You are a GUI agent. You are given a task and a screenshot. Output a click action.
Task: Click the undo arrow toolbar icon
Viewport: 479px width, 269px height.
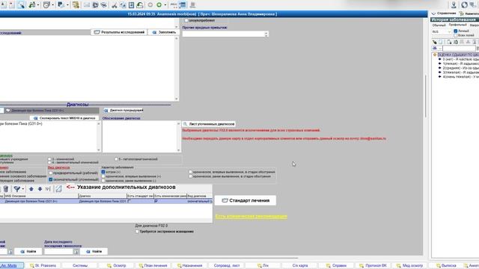coord(140,5)
